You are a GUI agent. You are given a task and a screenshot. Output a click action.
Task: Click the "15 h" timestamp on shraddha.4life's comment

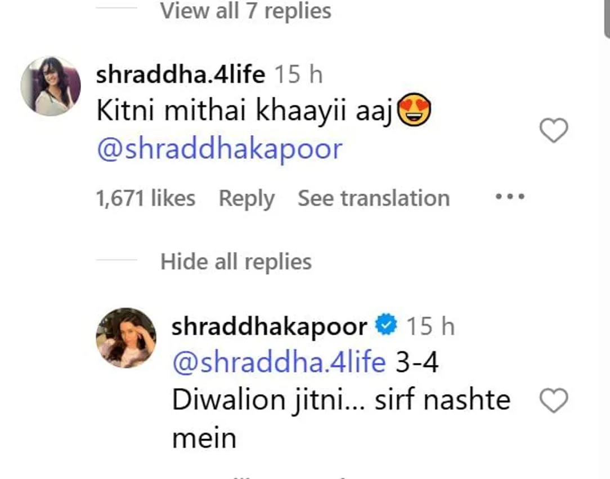click(298, 74)
